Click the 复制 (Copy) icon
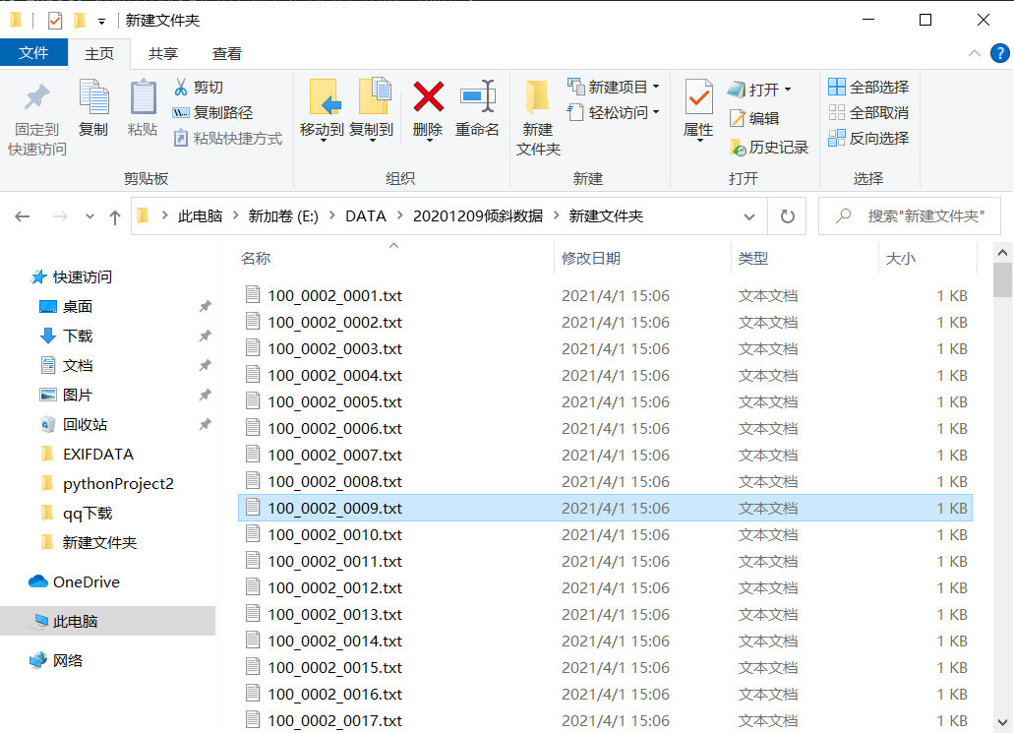The width and height of the screenshot is (1014, 733). tap(93, 98)
